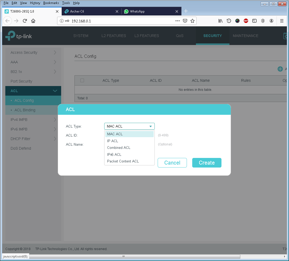Reload the current page
Viewport: 289px width, 261px height.
tap(25, 21)
